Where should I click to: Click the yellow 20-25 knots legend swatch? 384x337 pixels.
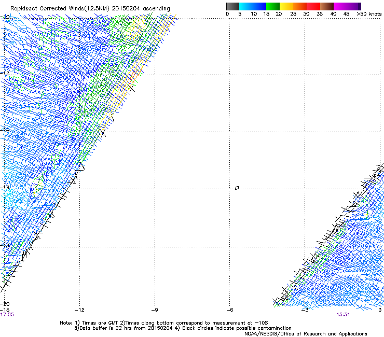286,6
